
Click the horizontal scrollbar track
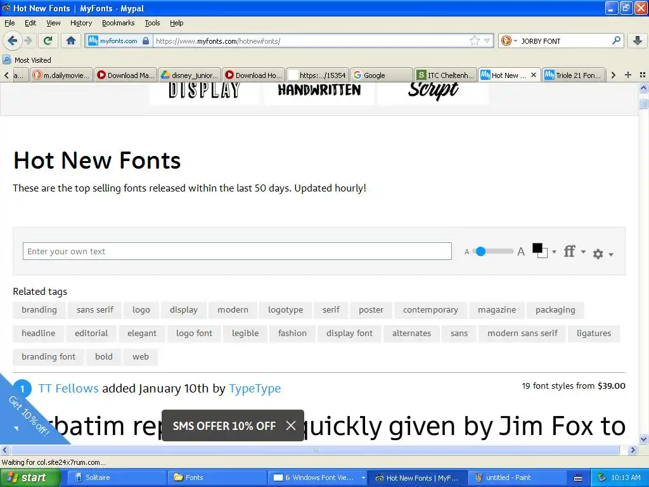pyautogui.click(x=314, y=450)
